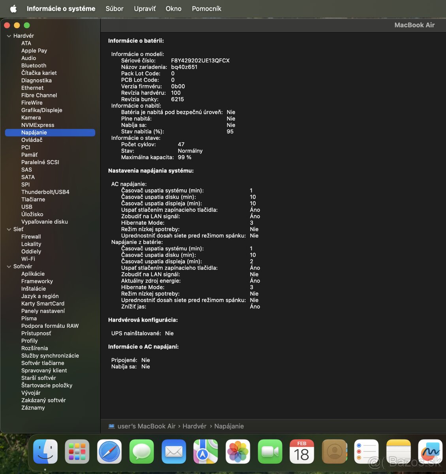Collapse the Softvér sidebar group

(9, 267)
